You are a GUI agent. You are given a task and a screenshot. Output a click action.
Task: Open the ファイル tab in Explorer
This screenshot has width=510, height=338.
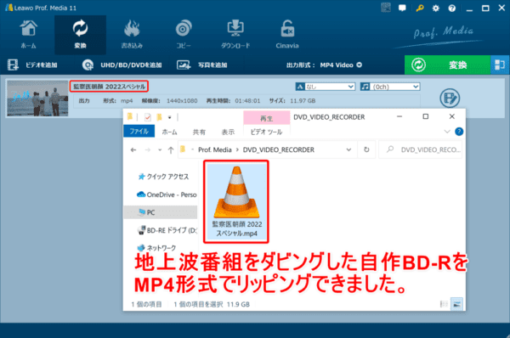coord(139,132)
